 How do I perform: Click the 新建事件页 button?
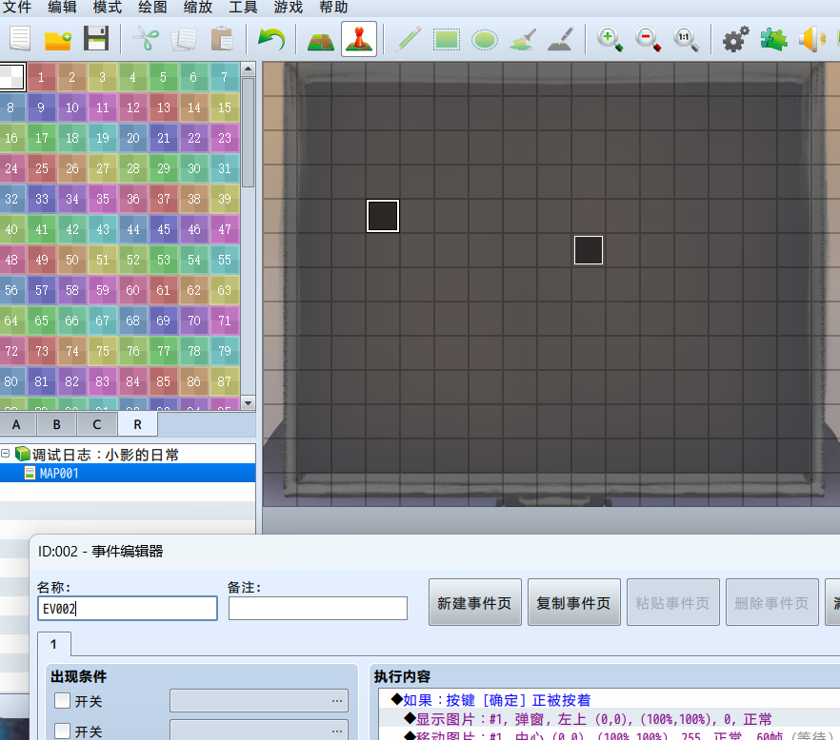click(x=475, y=602)
